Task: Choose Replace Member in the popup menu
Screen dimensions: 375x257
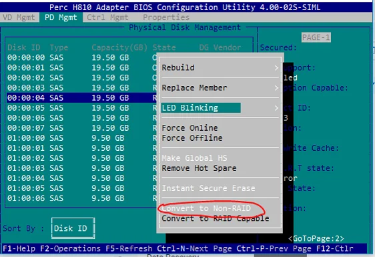Action: pos(194,88)
